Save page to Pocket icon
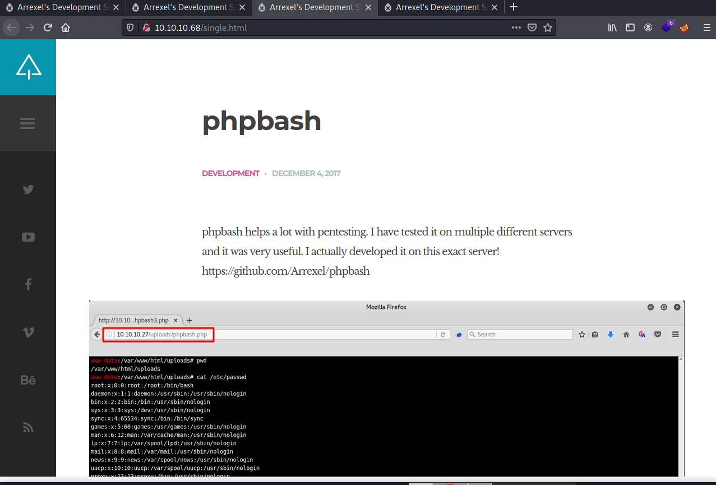Image resolution: width=716 pixels, height=485 pixels. (x=532, y=27)
